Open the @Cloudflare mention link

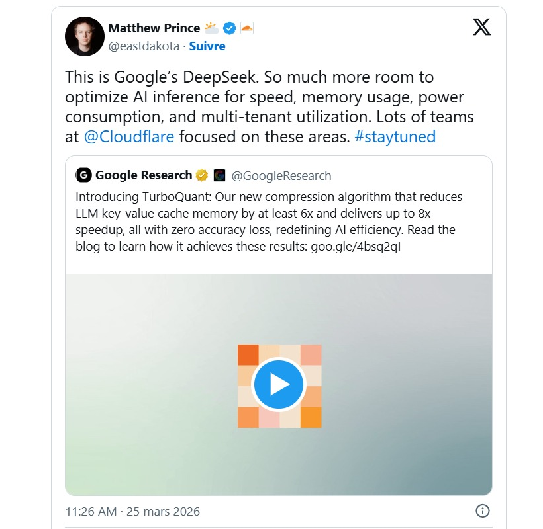coord(131,136)
